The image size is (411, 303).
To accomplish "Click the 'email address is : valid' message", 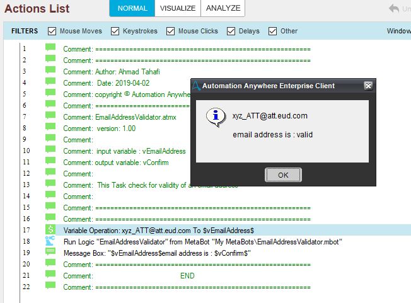I will click(x=272, y=135).
